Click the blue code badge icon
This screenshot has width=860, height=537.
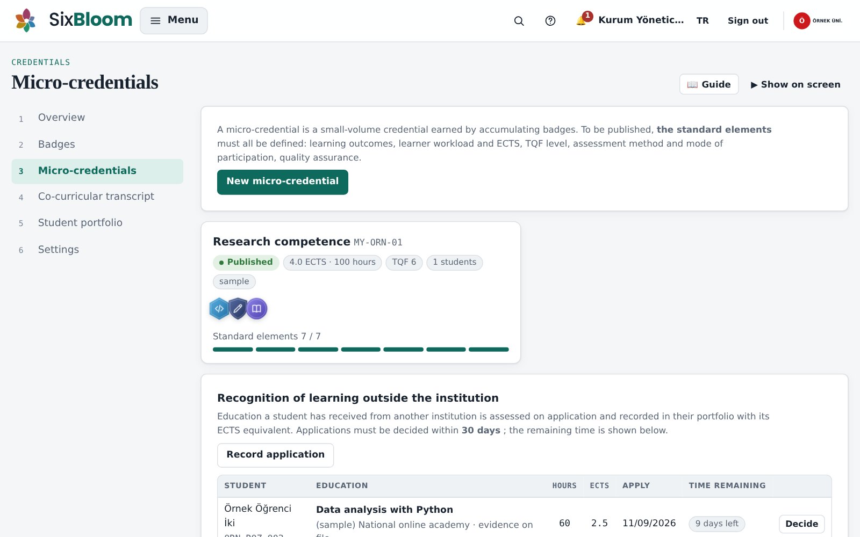tap(219, 309)
